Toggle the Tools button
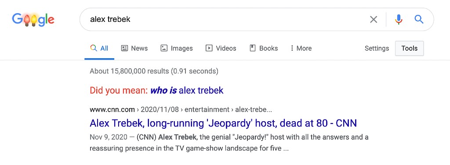This screenshot has width=450, height=165. 409,48
